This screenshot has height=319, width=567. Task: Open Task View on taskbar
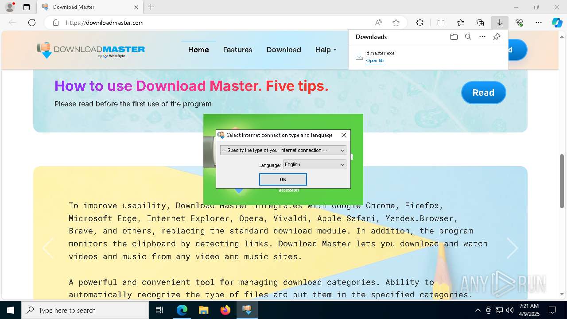(159, 310)
